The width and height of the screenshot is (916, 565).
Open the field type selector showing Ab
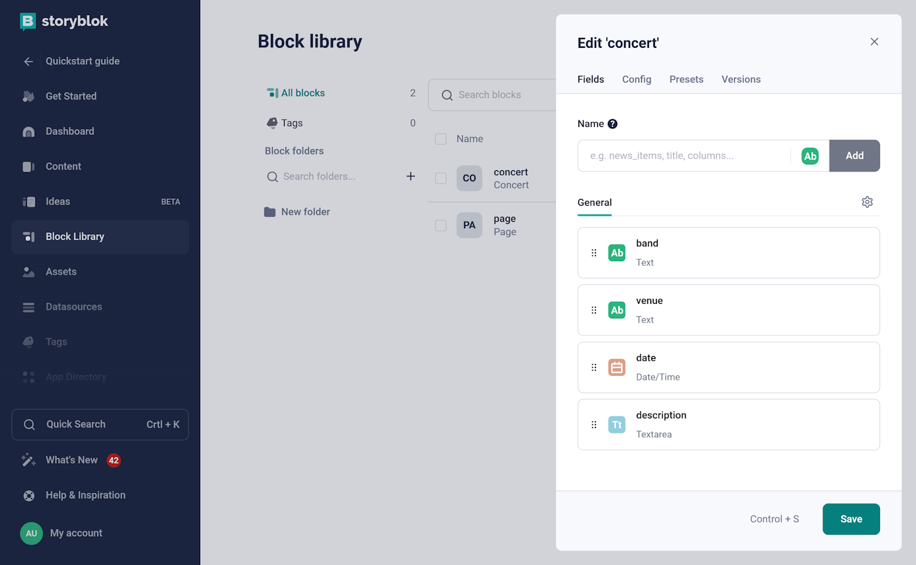pyautogui.click(x=810, y=156)
